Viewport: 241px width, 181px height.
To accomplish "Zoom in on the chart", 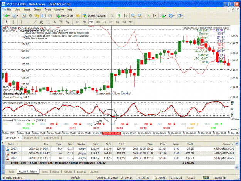I will (x=133, y=15).
